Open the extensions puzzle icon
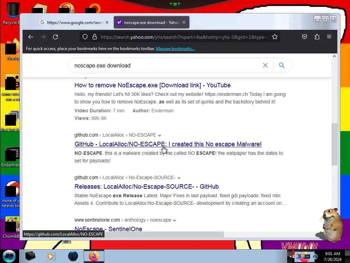This screenshot has height=263, width=350. (317, 37)
